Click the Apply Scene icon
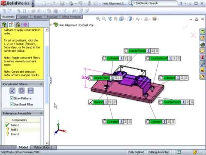The height and width of the screenshot is (155, 206). click(146, 19)
